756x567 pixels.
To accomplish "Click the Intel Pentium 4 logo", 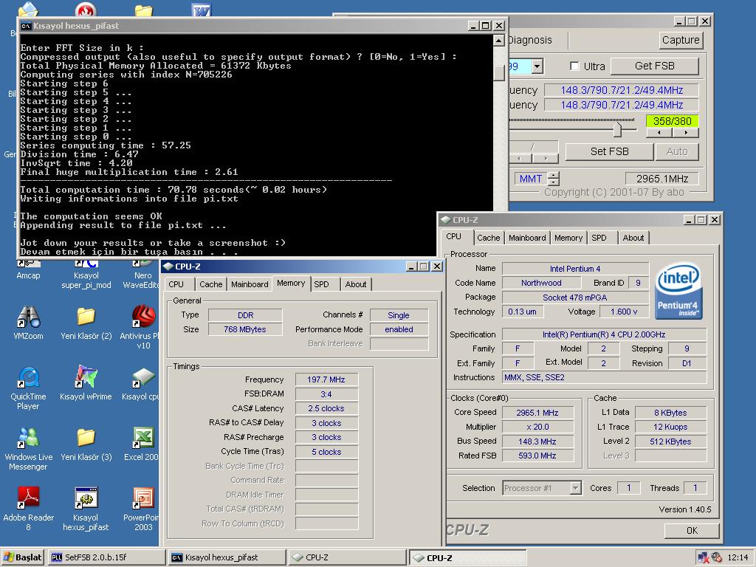I will tap(678, 291).
